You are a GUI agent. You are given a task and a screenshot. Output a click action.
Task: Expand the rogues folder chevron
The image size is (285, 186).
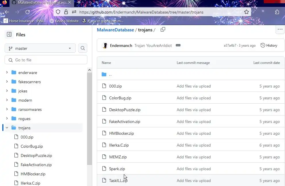7,118
